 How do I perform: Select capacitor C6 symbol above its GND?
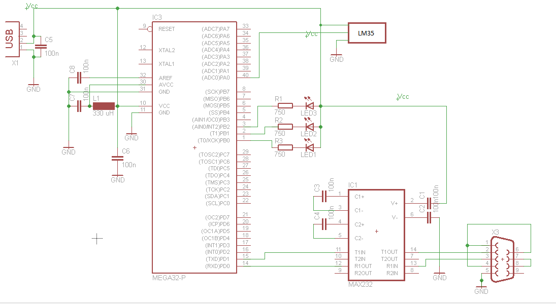pos(117,158)
